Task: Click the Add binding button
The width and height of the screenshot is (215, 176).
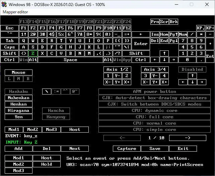Action: (19, 149)
